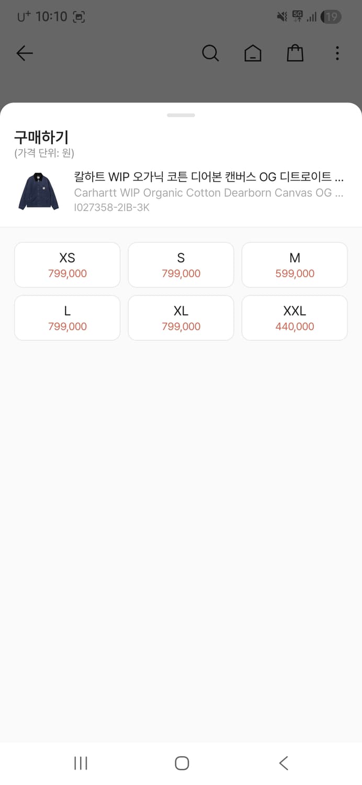Open the shopping bag icon
The image size is (362, 785).
click(295, 53)
